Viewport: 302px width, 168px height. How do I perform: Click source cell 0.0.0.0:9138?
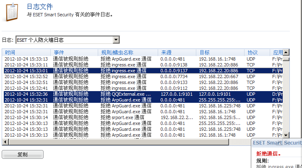point(174,65)
